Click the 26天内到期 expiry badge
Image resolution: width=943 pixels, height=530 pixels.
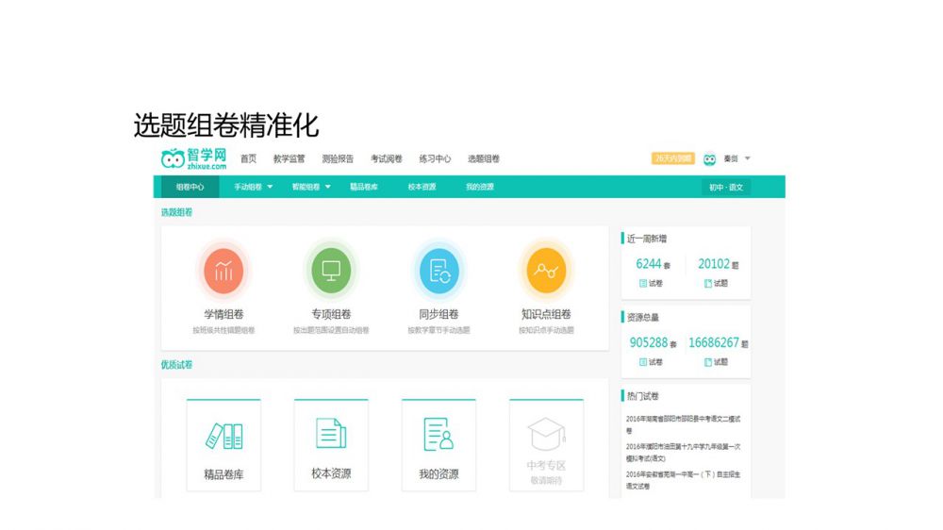(672, 158)
